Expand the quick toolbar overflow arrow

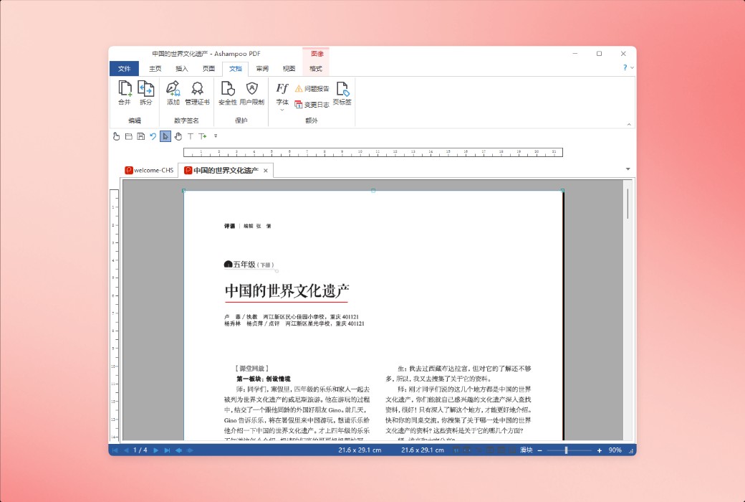point(216,136)
